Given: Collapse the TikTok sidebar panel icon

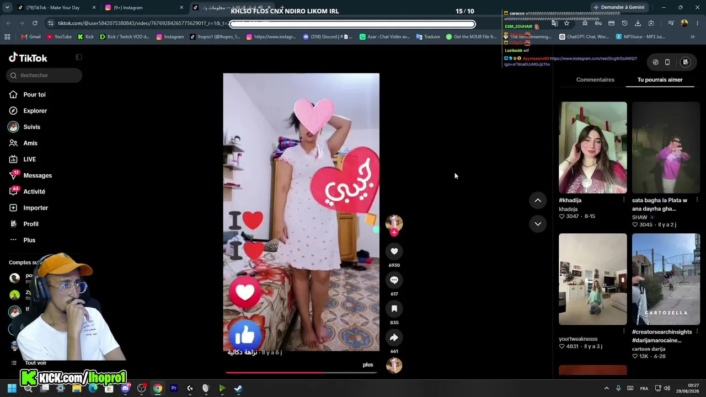Looking at the screenshot, I should [x=78, y=57].
